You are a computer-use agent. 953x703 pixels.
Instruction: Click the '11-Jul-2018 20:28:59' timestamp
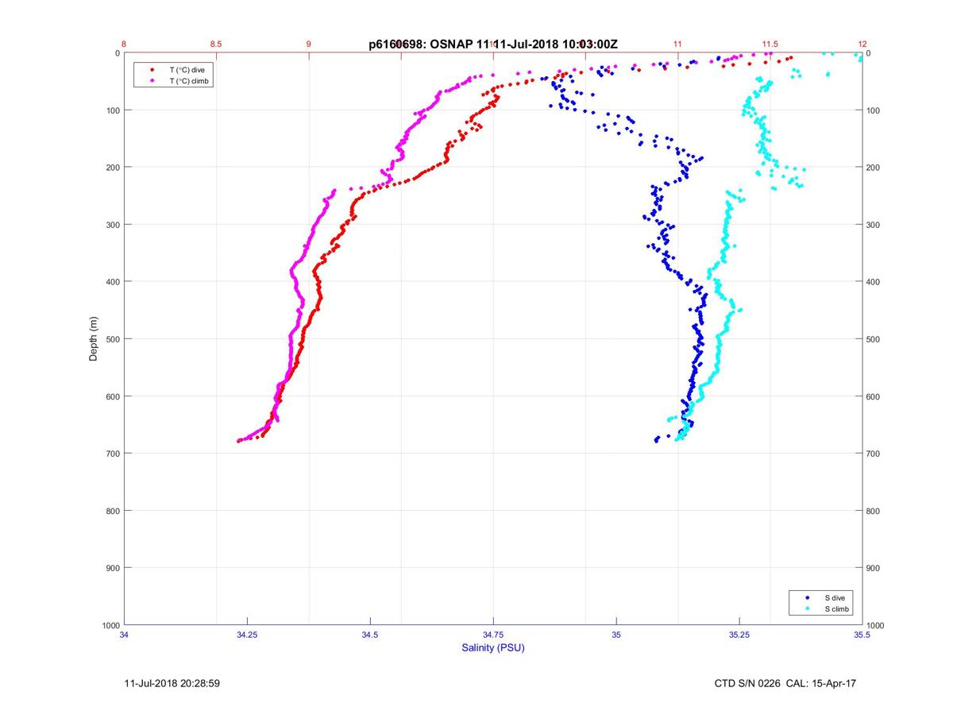coord(172,683)
